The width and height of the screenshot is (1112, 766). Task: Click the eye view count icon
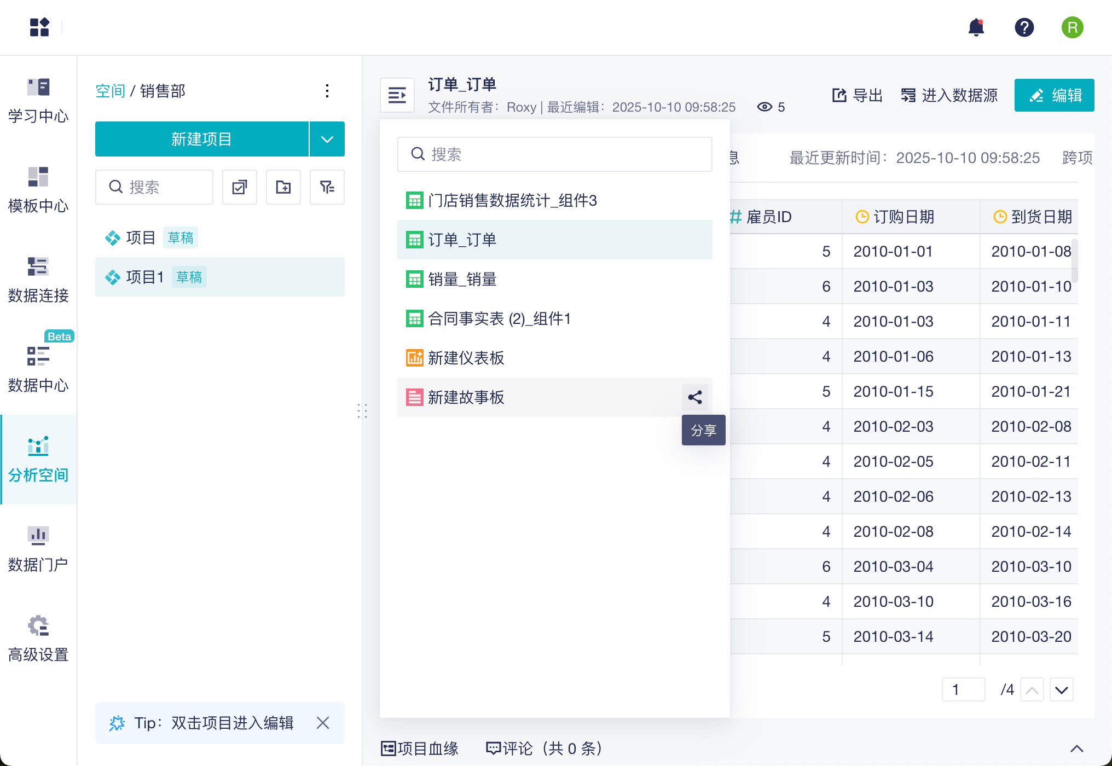[x=764, y=107]
